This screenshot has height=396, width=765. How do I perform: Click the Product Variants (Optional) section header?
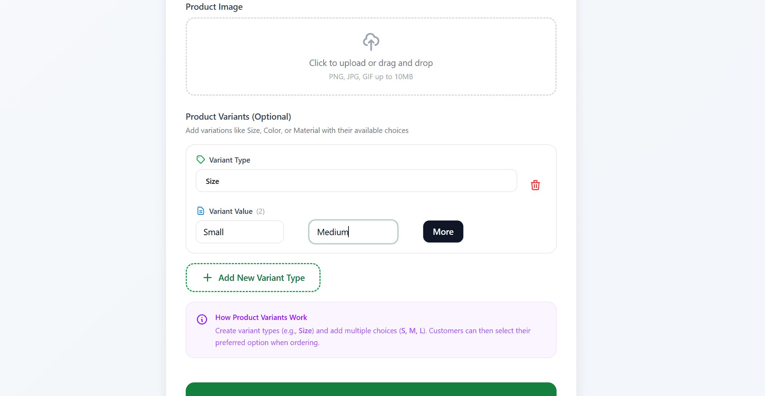[x=238, y=117]
